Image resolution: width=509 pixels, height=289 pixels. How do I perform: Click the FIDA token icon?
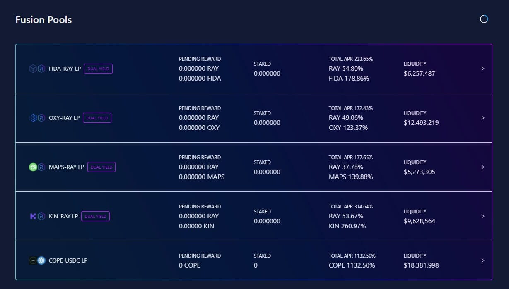(33, 69)
